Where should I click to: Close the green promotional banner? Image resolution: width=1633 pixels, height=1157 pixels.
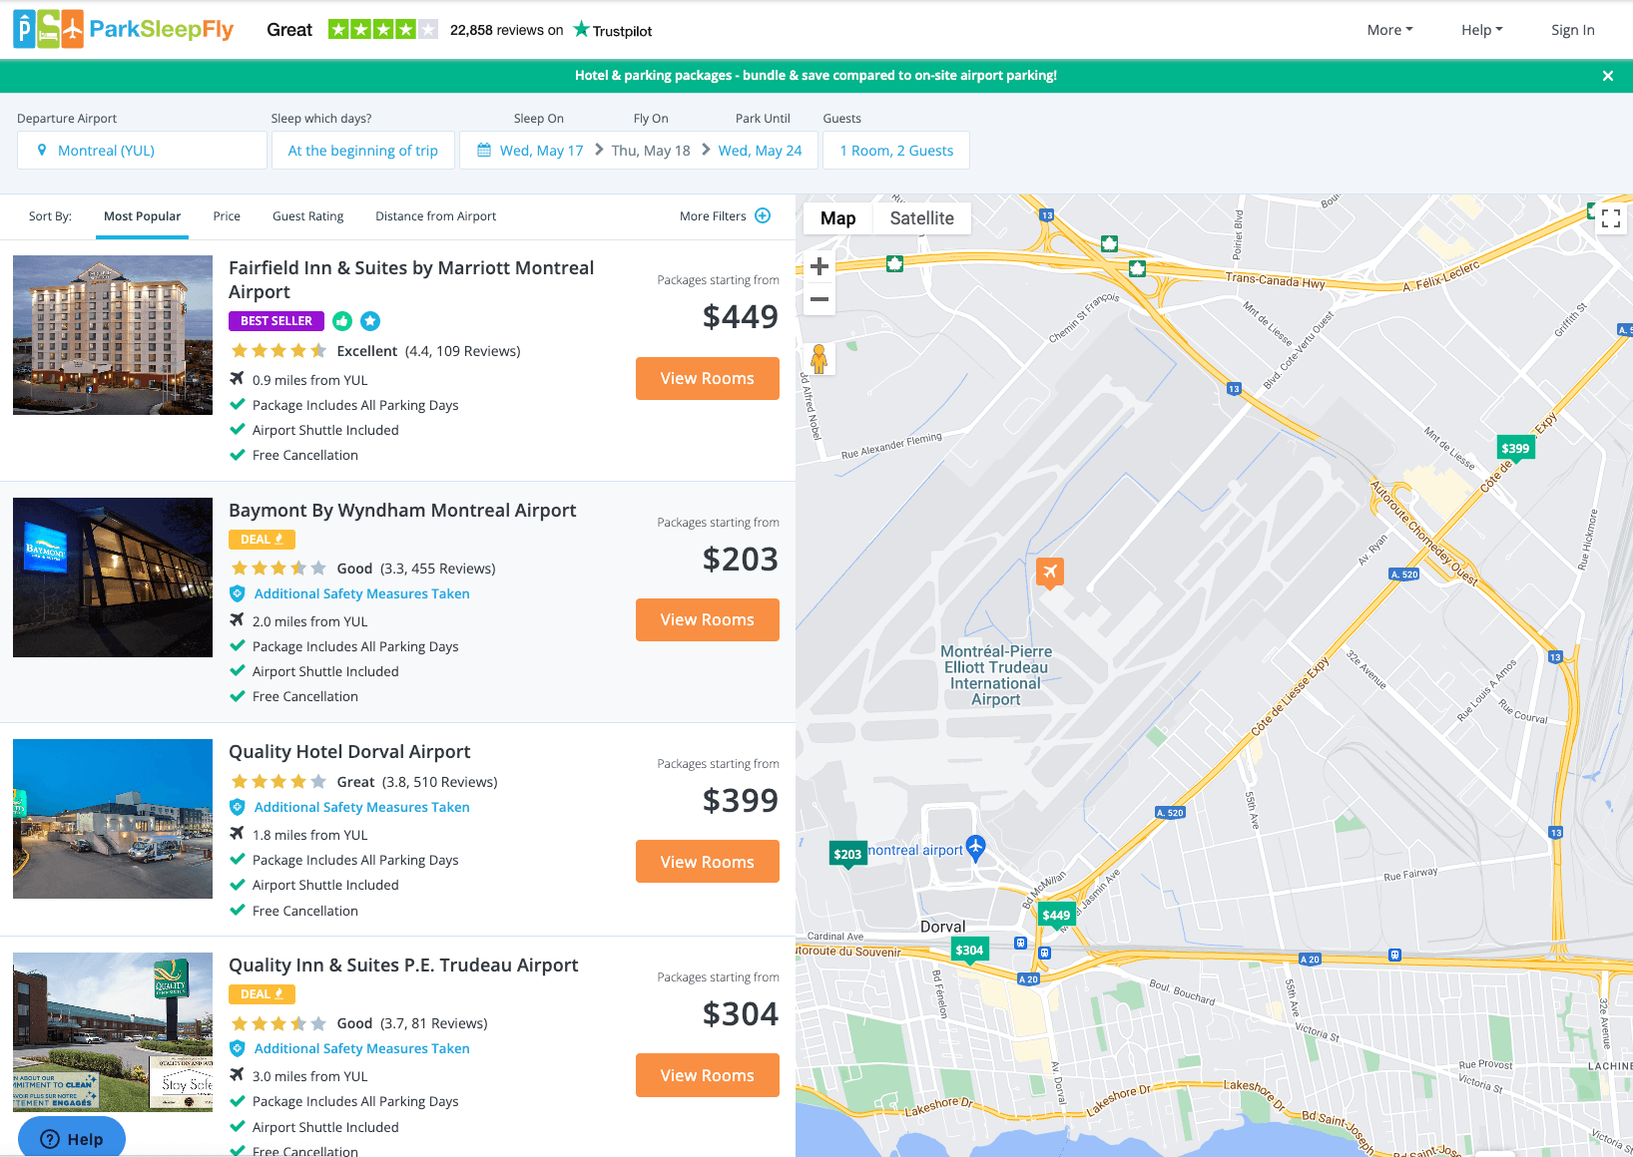[x=1607, y=76]
